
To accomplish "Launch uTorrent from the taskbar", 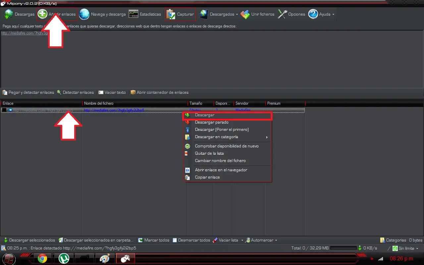I will (64, 258).
